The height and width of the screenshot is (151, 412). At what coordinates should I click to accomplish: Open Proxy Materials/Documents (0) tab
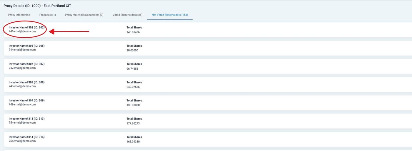84,15
